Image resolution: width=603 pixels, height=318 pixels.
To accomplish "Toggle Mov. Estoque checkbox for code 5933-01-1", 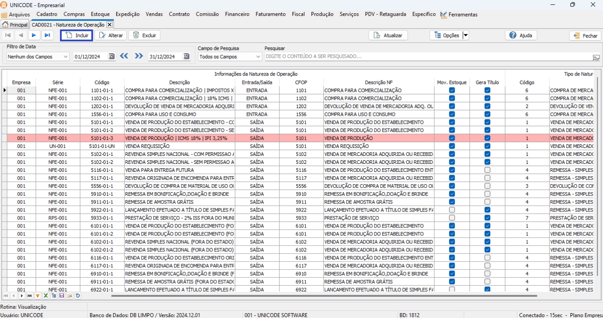I will click(x=451, y=218).
